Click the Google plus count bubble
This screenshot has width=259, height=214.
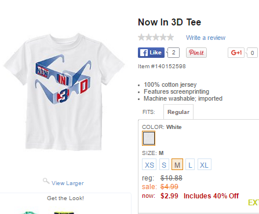[252, 53]
